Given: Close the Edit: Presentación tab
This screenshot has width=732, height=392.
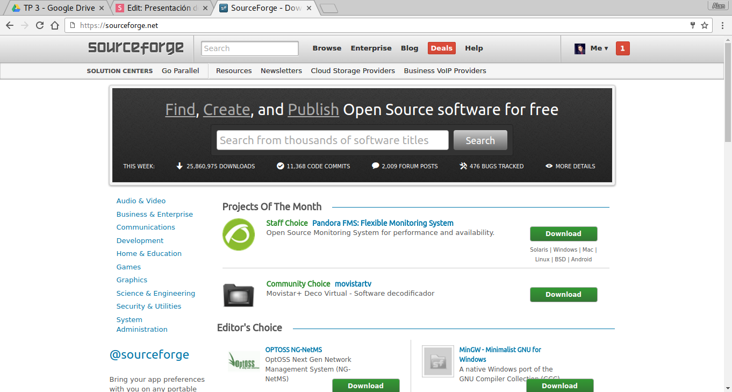Looking at the screenshot, I should coord(206,8).
